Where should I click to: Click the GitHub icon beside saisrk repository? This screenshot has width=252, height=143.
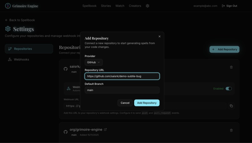[x=66, y=69]
